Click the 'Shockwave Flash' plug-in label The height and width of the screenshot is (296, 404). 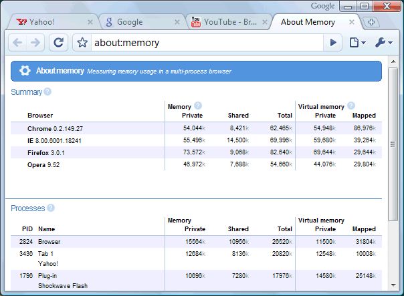point(63,286)
